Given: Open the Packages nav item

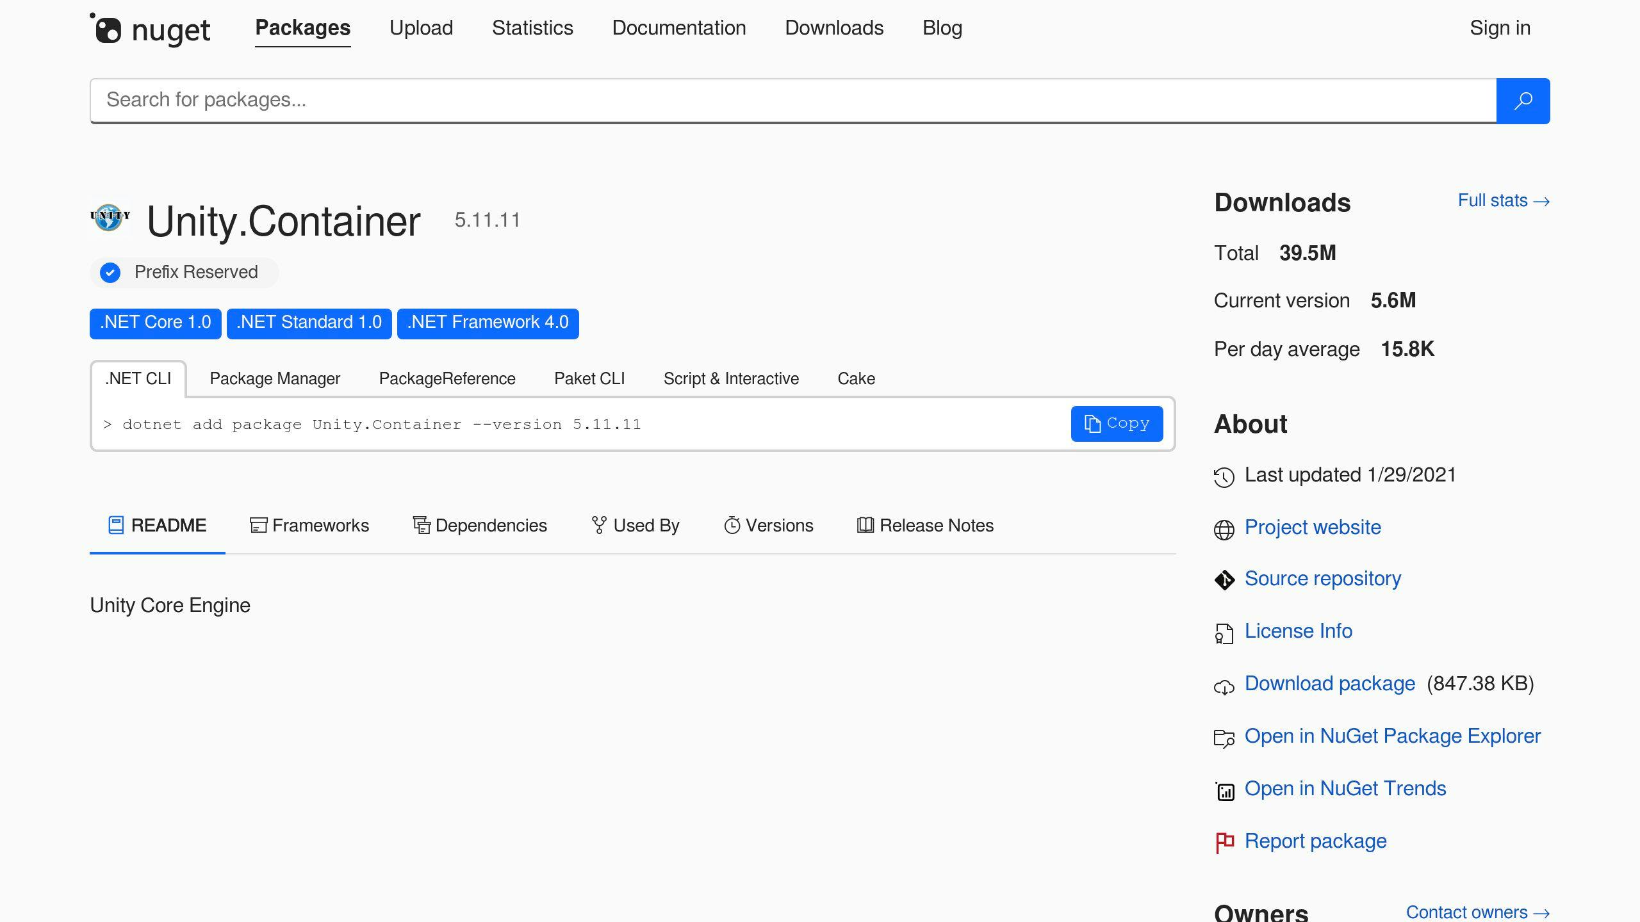Looking at the screenshot, I should (303, 28).
